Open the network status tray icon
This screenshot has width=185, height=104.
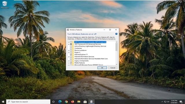point(165,102)
